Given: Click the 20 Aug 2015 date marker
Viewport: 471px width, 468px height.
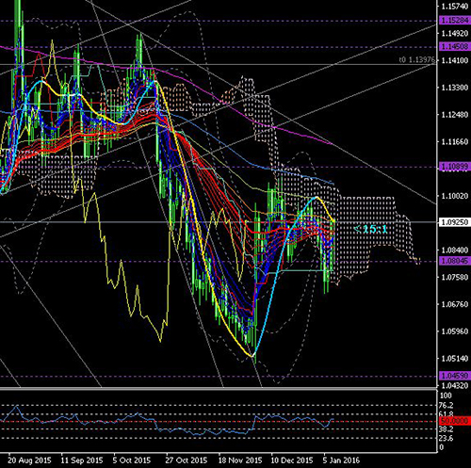Looking at the screenshot, I should coord(29,460).
